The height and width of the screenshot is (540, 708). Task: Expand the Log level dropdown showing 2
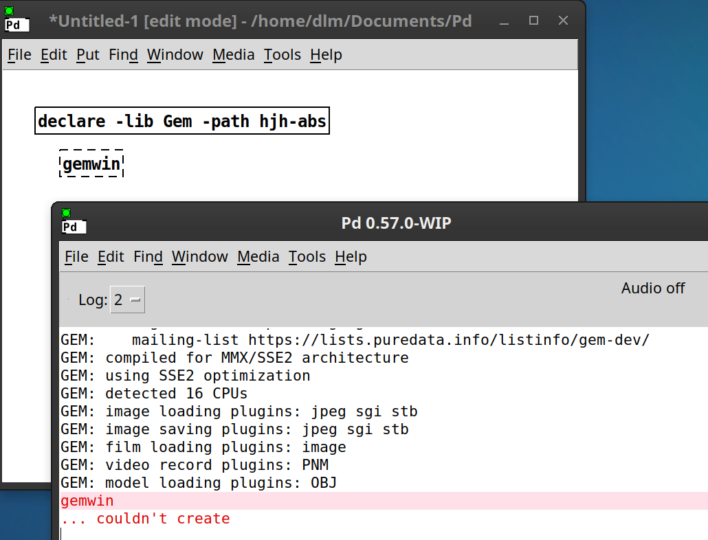tap(128, 300)
